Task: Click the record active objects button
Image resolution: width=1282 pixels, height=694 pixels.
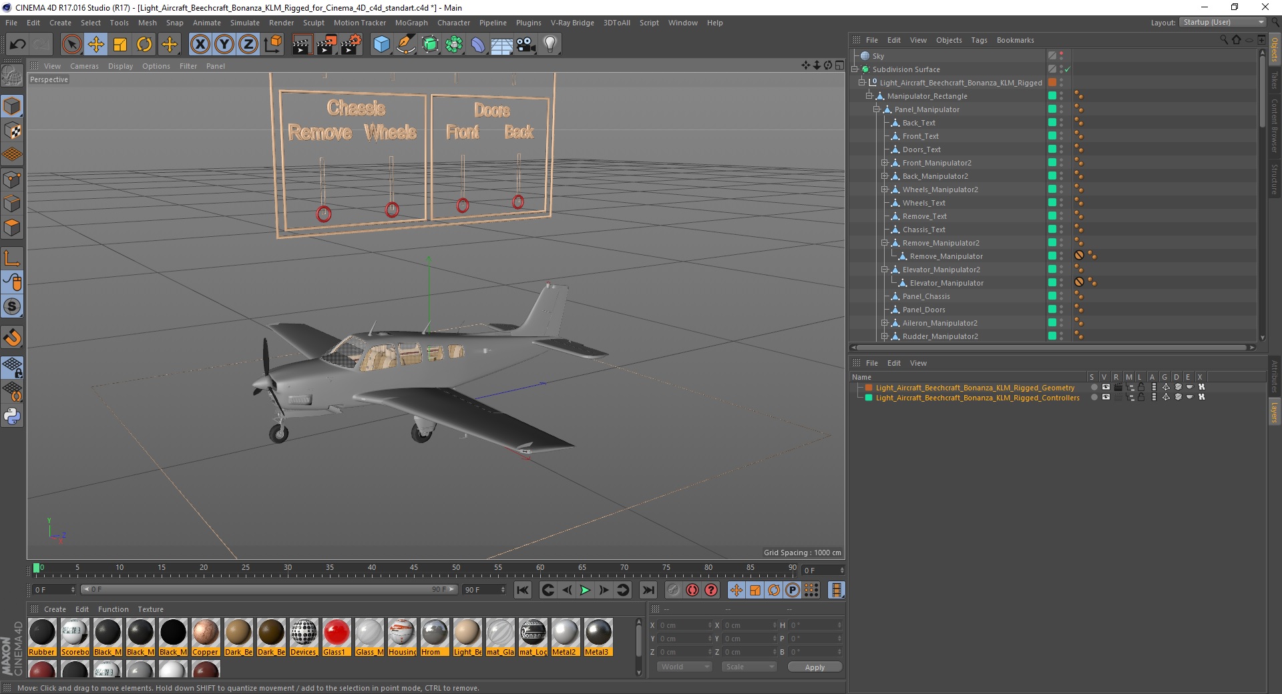Action: point(673,590)
